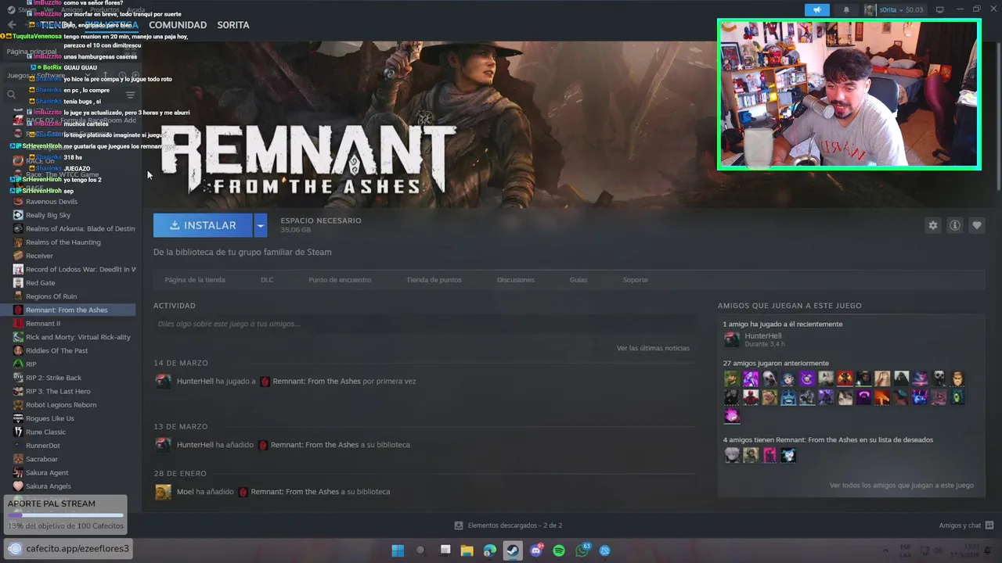
Task: Open Windows Start menu
Action: pos(398,550)
